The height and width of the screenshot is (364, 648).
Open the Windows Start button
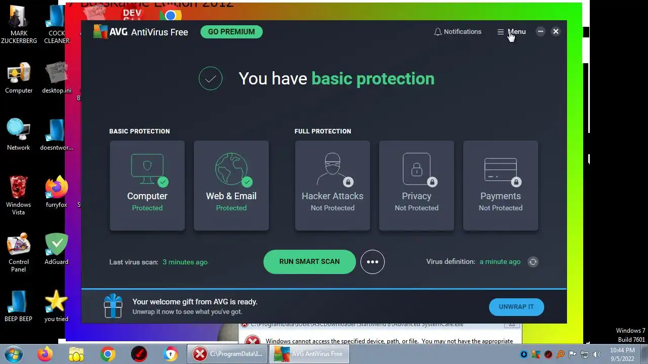point(13,354)
